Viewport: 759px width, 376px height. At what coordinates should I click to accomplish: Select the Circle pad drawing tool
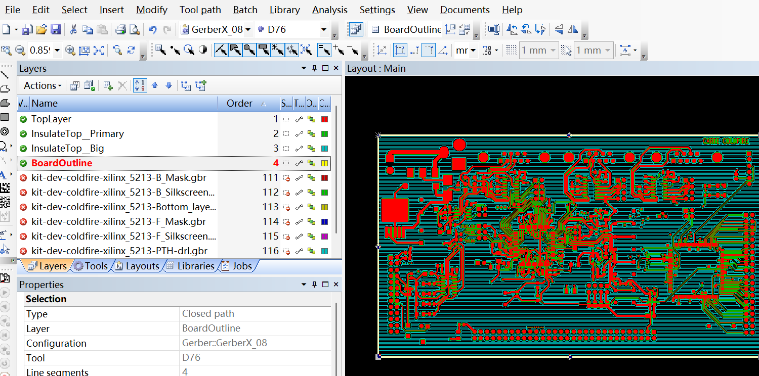point(5,131)
